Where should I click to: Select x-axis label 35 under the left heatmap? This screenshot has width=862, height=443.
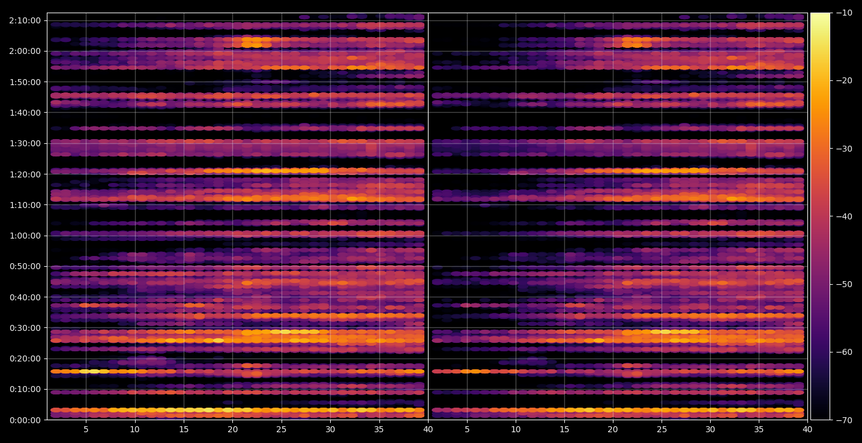[379, 430]
